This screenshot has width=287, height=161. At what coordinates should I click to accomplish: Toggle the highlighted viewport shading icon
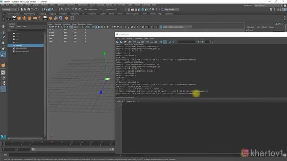[x=96, y=27]
